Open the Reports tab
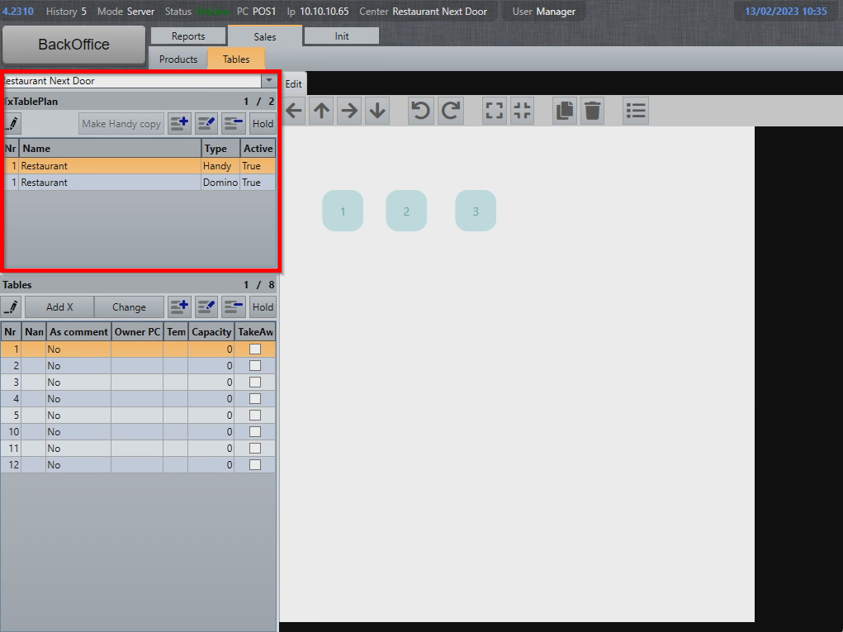 click(188, 36)
